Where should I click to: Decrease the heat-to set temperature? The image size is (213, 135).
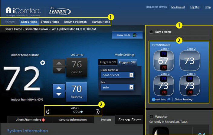pyautogui.click(x=59, y=94)
